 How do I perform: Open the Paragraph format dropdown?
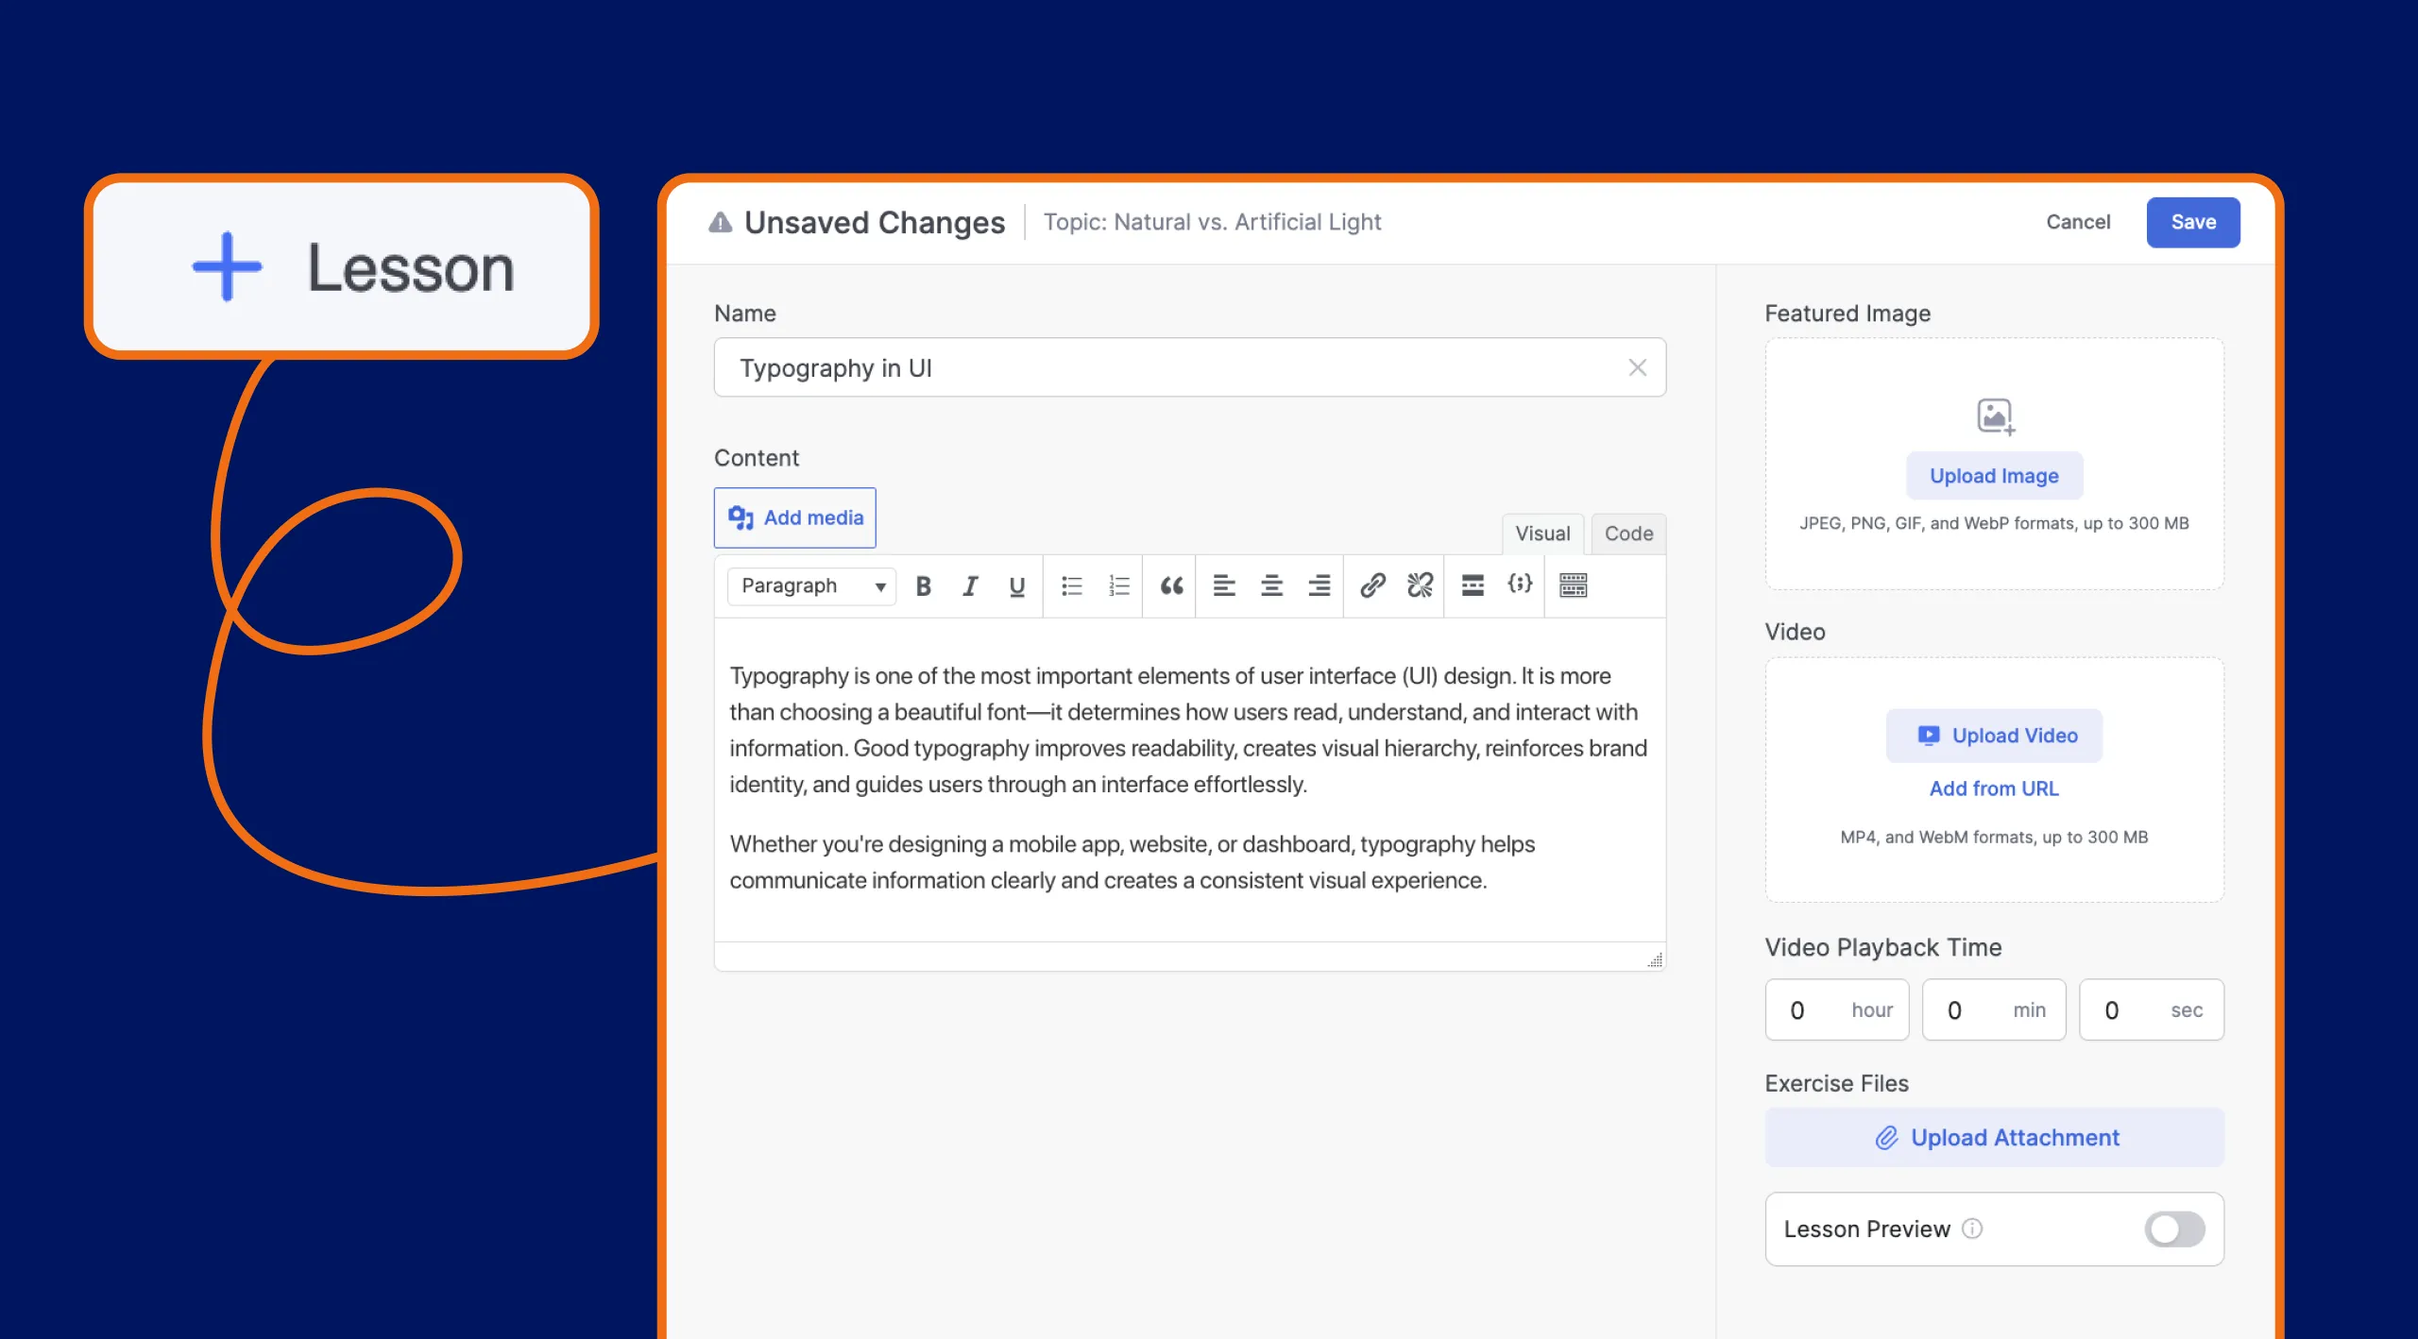point(811,586)
